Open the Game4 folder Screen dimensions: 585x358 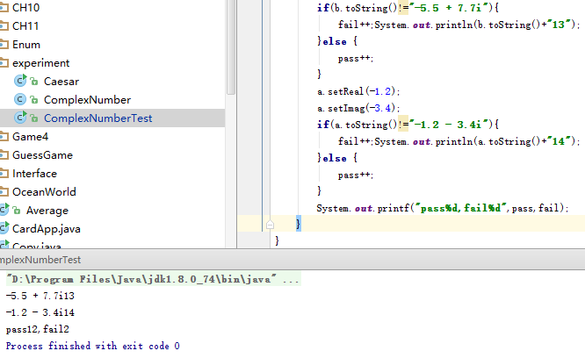[x=30, y=137]
